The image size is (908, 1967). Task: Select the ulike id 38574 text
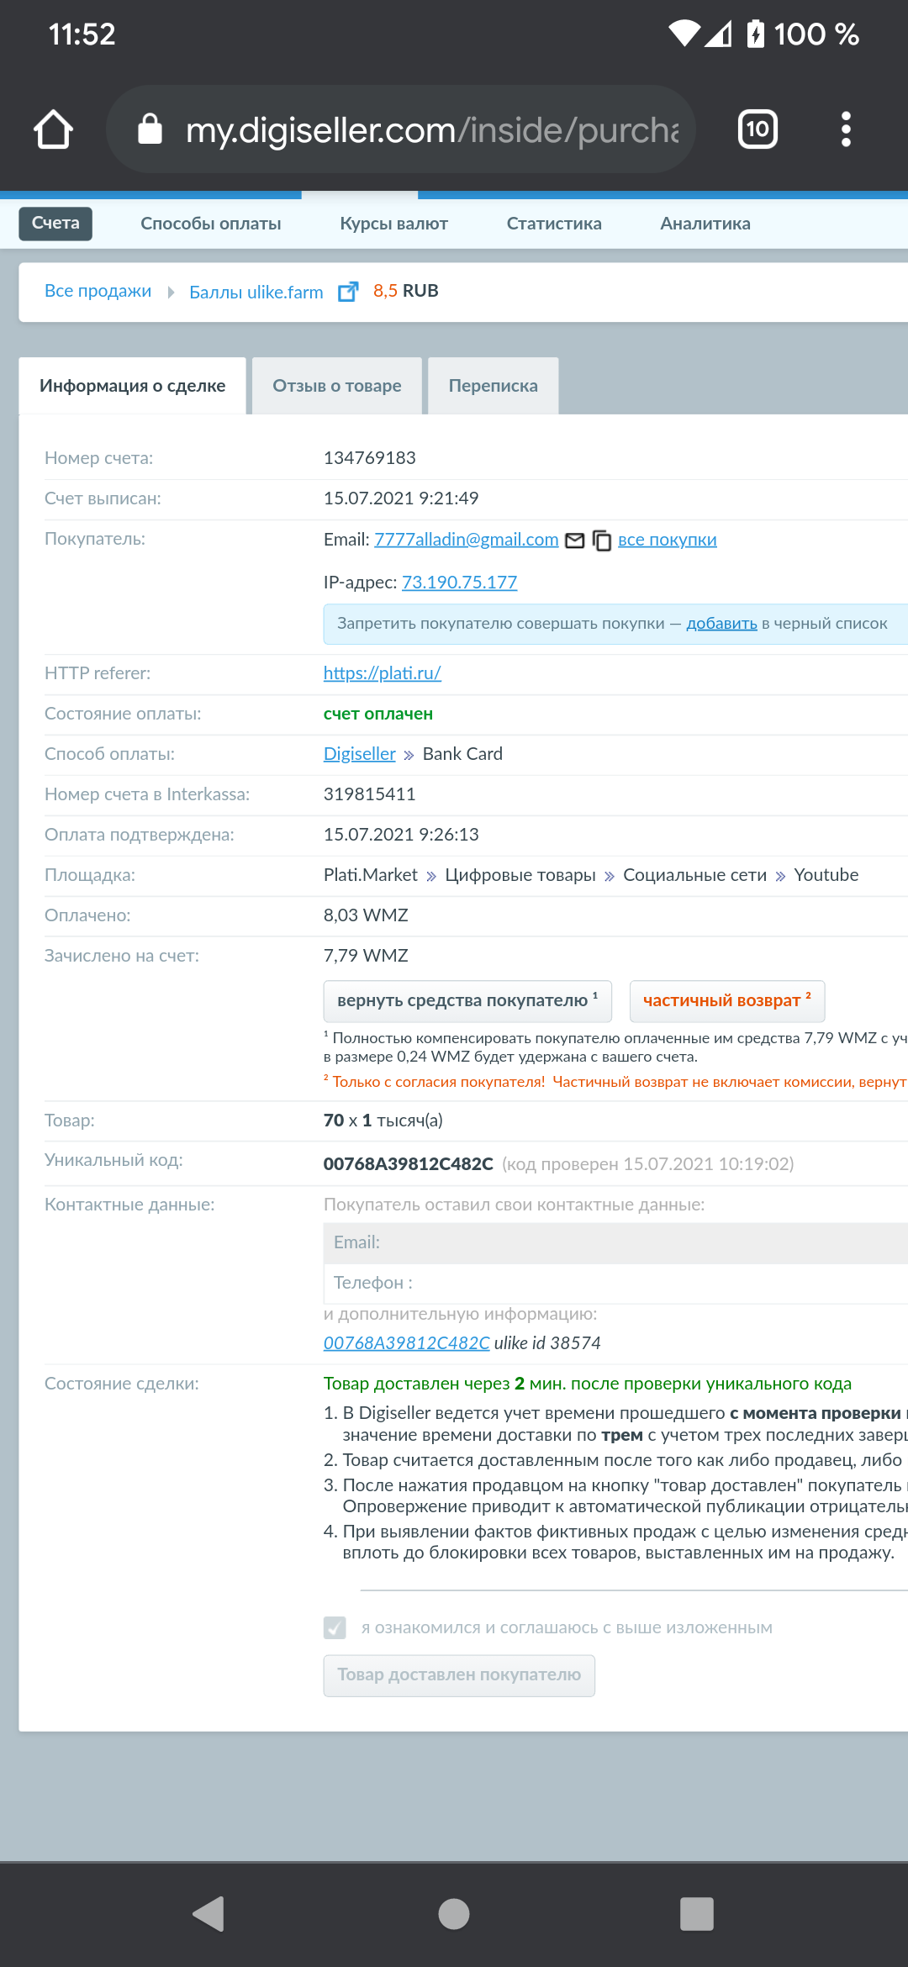click(x=547, y=1343)
